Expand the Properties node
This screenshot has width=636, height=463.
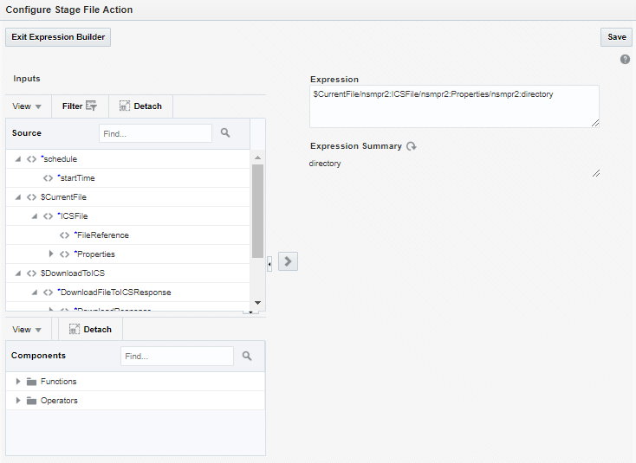(51, 254)
